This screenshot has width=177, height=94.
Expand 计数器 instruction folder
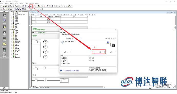click(12, 40)
